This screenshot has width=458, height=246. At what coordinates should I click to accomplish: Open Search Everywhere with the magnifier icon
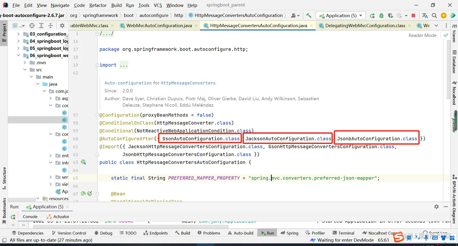click(434, 15)
